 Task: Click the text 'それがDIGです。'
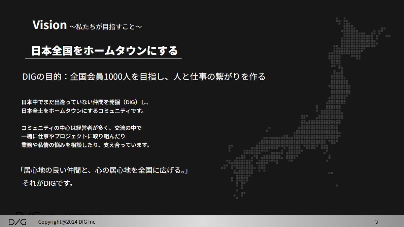48,184
